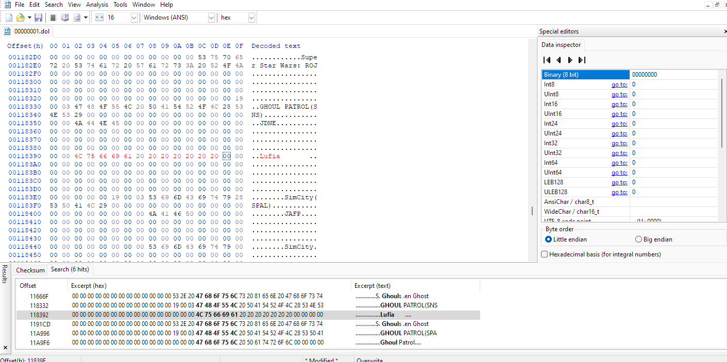The image size is (727, 362).
Task: Select search result at offset 1191CD
Action: [x=248, y=324]
